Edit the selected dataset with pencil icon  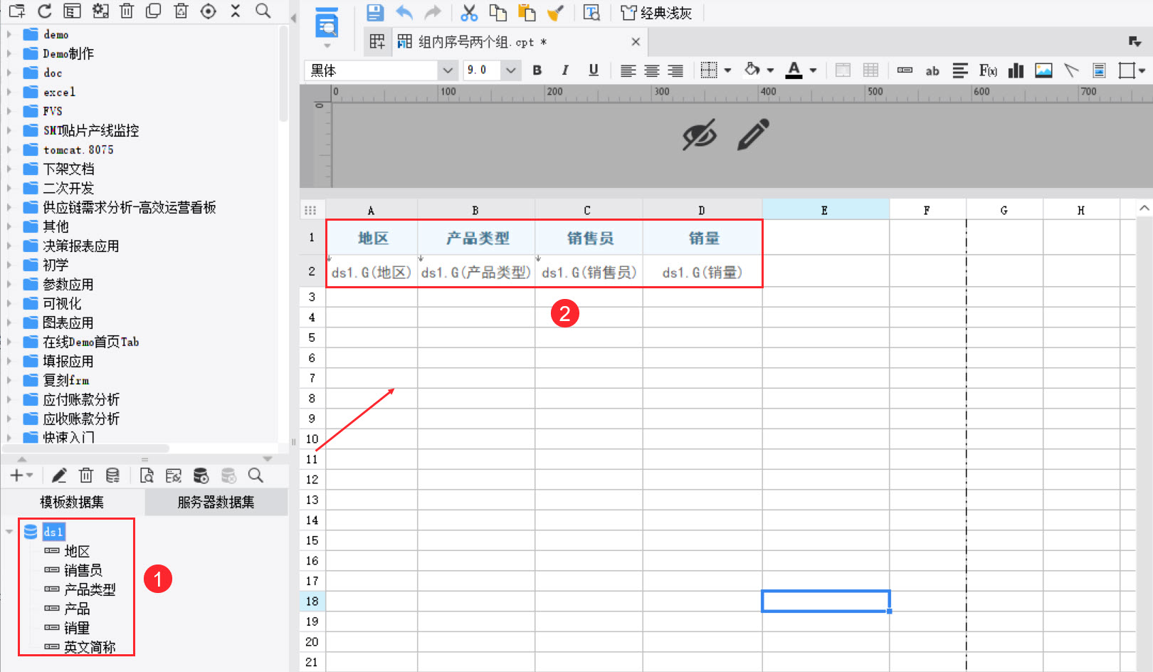tap(59, 476)
